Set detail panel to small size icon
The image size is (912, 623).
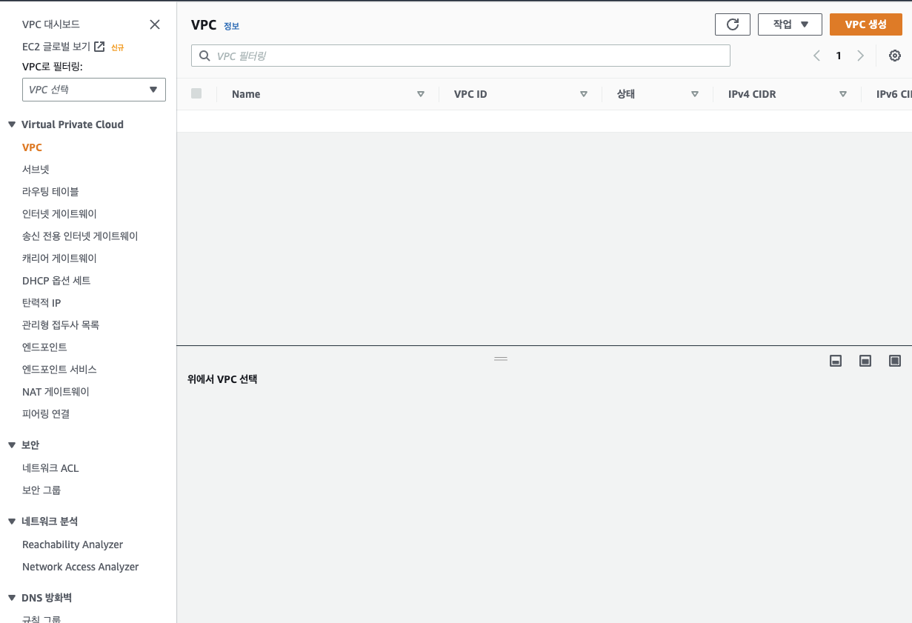coord(836,361)
